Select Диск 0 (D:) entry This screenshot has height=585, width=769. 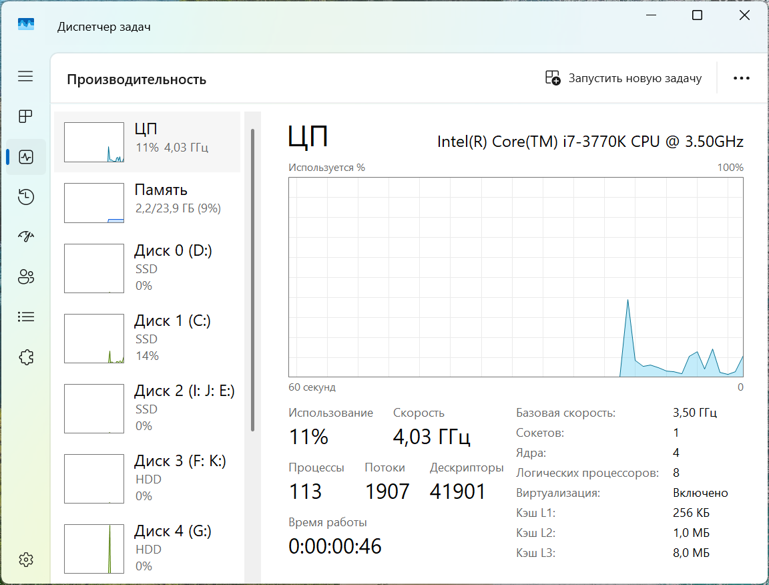[x=147, y=268]
